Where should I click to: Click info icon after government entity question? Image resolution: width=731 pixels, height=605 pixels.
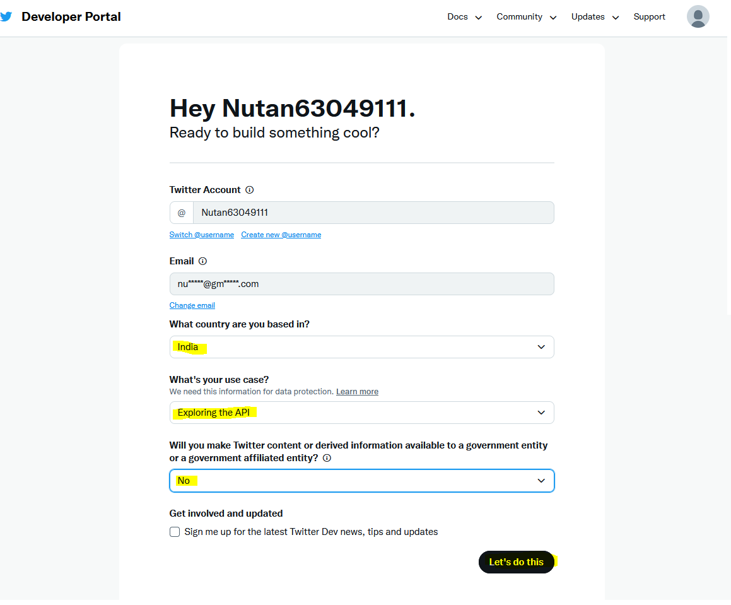coord(327,458)
